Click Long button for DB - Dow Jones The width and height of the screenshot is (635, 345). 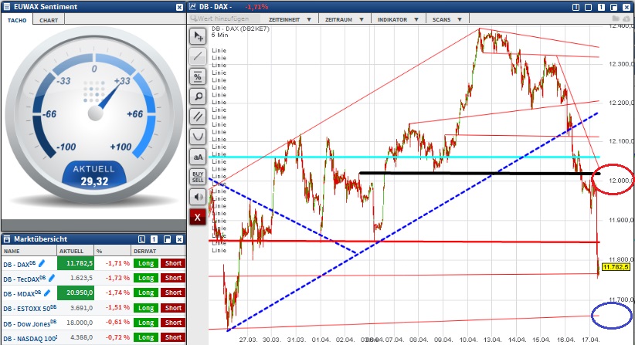[x=146, y=323]
